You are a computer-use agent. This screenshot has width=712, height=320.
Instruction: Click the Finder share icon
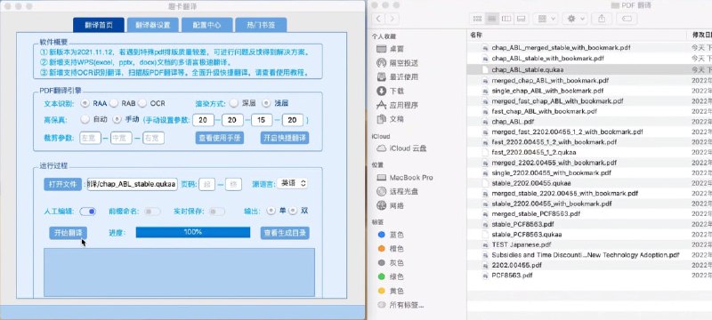pyautogui.click(x=602, y=19)
